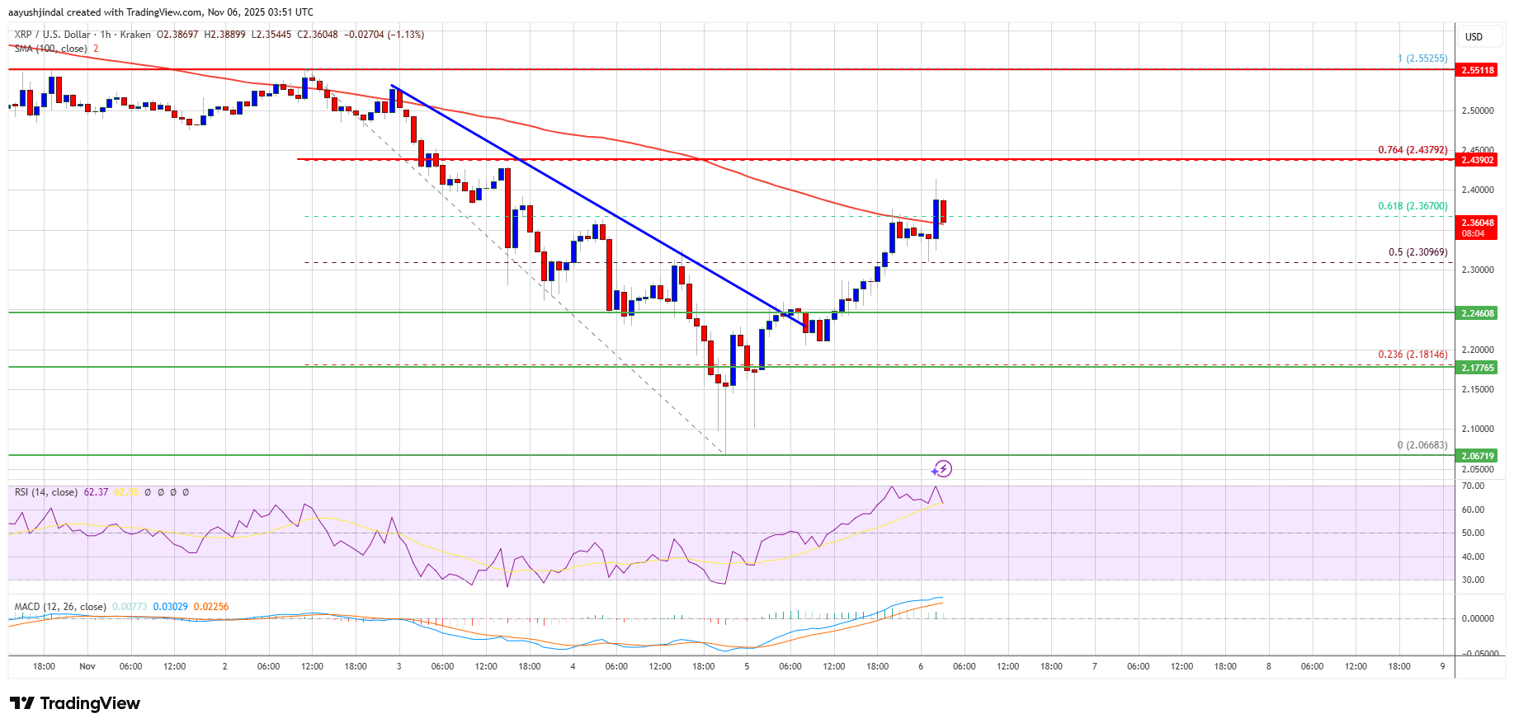The width and height of the screenshot is (1514, 728).
Task: Click the green 2.24608 support price label
Action: (x=1477, y=313)
